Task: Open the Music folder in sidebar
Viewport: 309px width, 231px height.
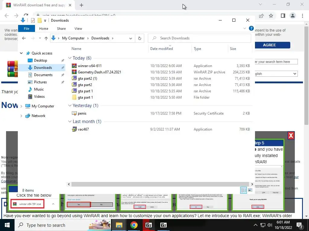Action: (x=39, y=89)
